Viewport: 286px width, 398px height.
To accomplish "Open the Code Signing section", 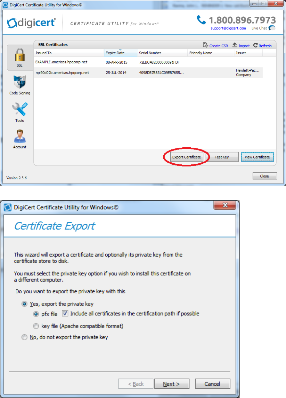I will pyautogui.click(x=20, y=85).
